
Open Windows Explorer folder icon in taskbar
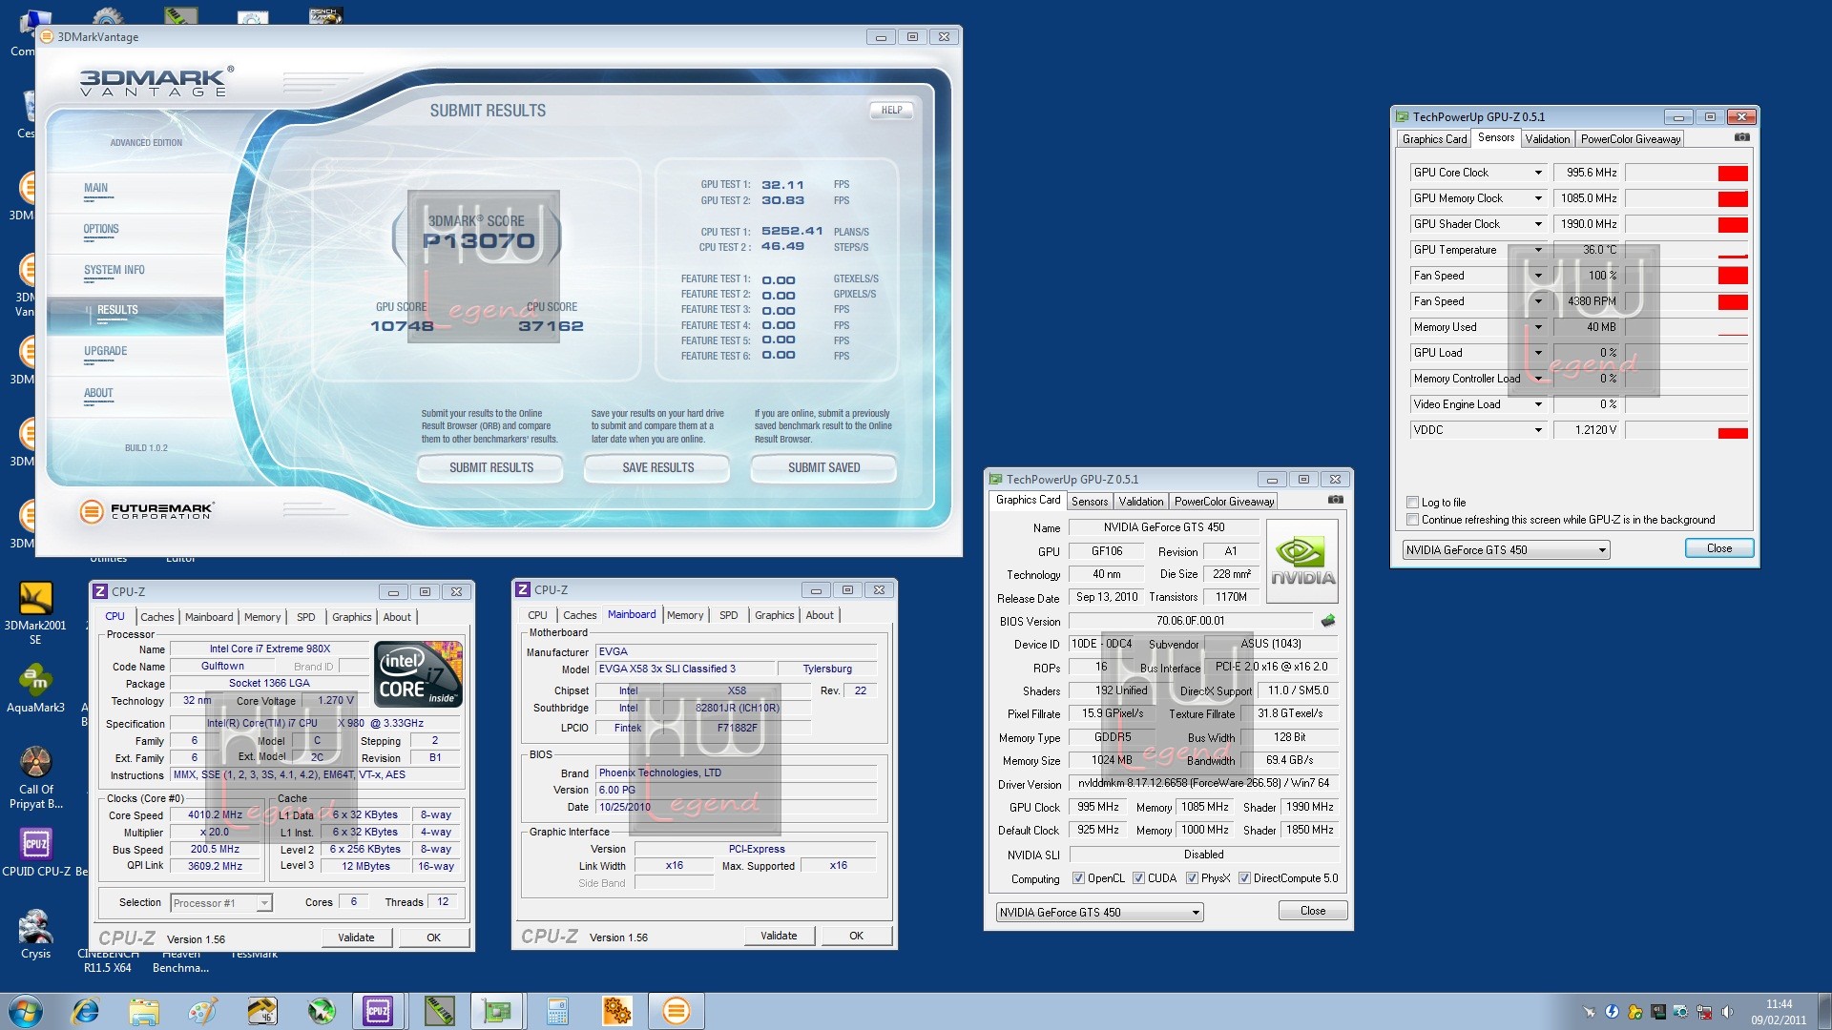tap(144, 1011)
